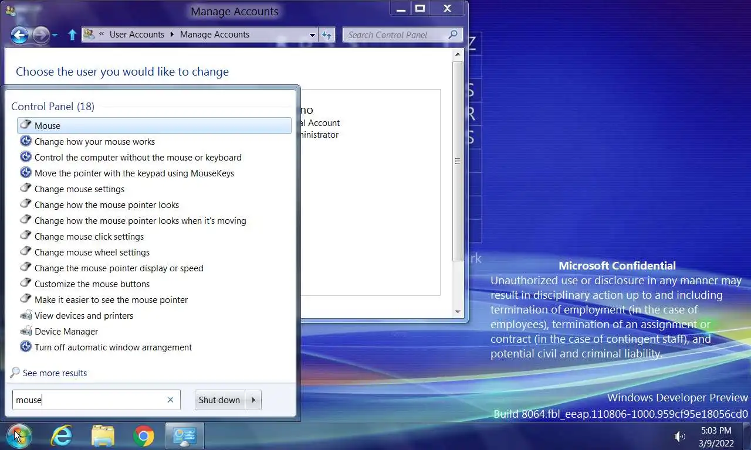Open 'Change how your mouse works'
751x450 pixels.
[94, 141]
